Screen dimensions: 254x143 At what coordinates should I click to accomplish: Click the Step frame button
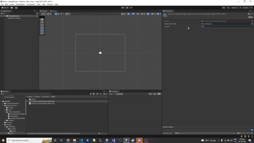tap(131, 8)
